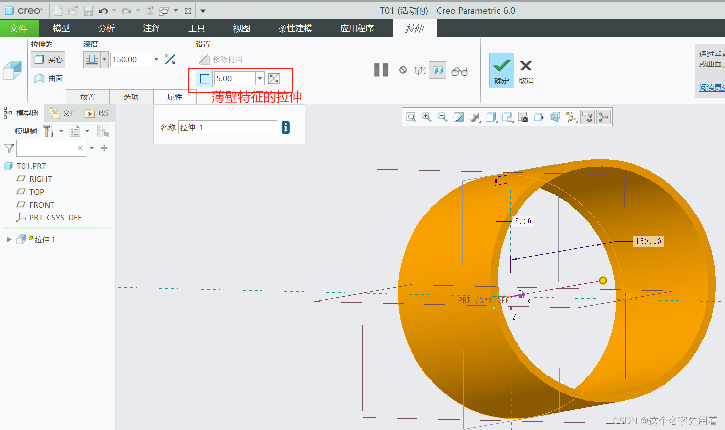The width and height of the screenshot is (725, 430).
Task: Confirm extrude with 确定 button
Action: click(502, 70)
